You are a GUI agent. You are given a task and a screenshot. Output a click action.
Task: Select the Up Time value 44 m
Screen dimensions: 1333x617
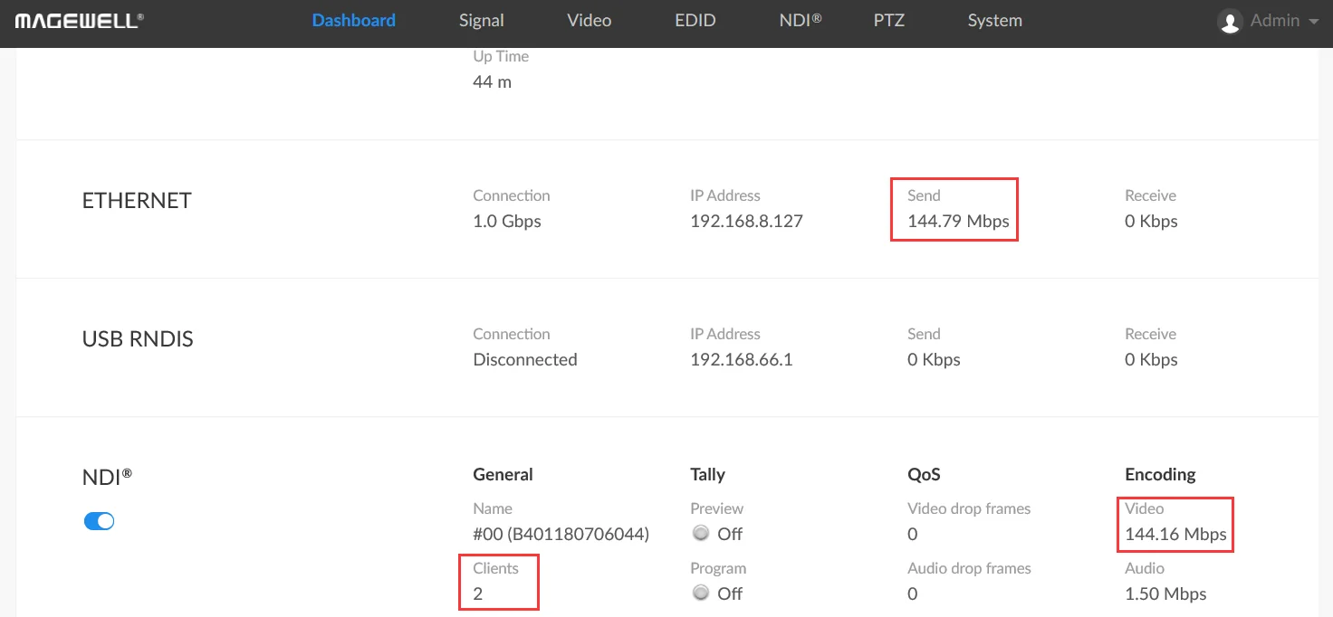click(492, 82)
